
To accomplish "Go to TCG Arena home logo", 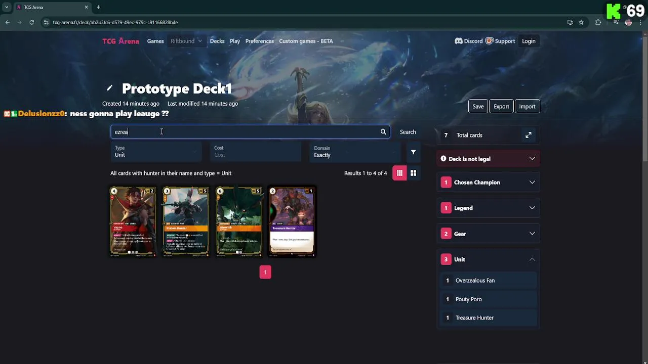I will 120,41.
